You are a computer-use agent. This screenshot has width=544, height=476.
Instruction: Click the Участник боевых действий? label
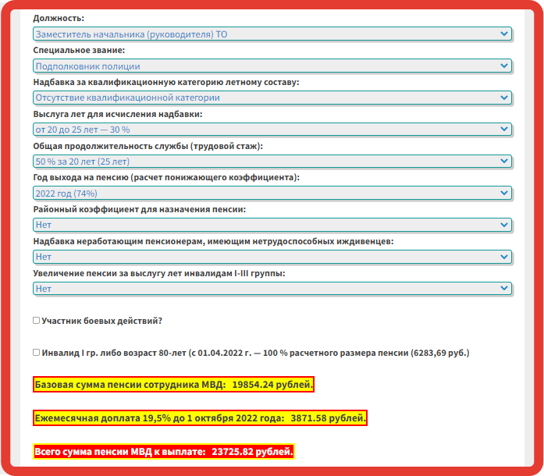(102, 321)
